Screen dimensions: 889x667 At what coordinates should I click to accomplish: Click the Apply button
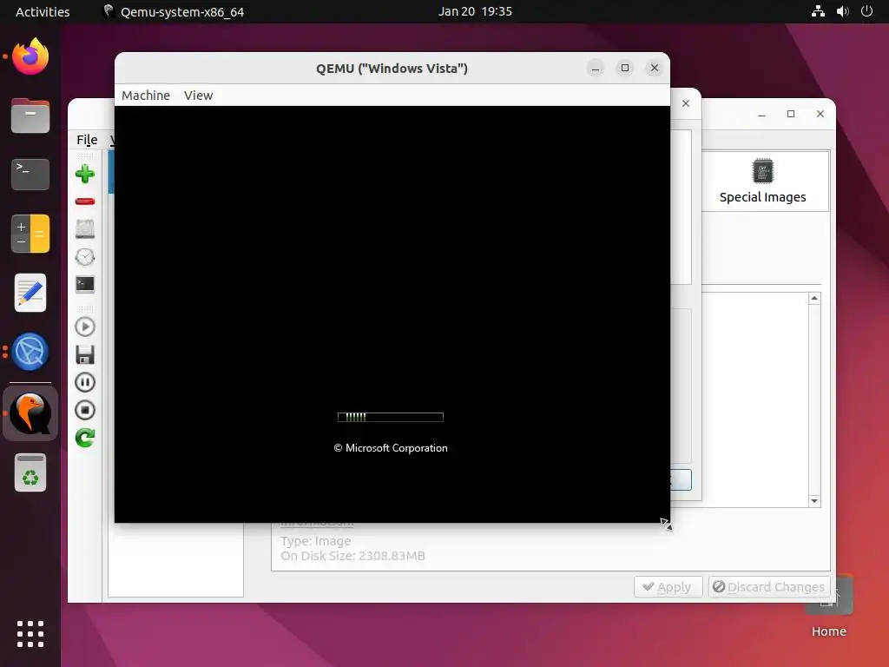pos(668,586)
